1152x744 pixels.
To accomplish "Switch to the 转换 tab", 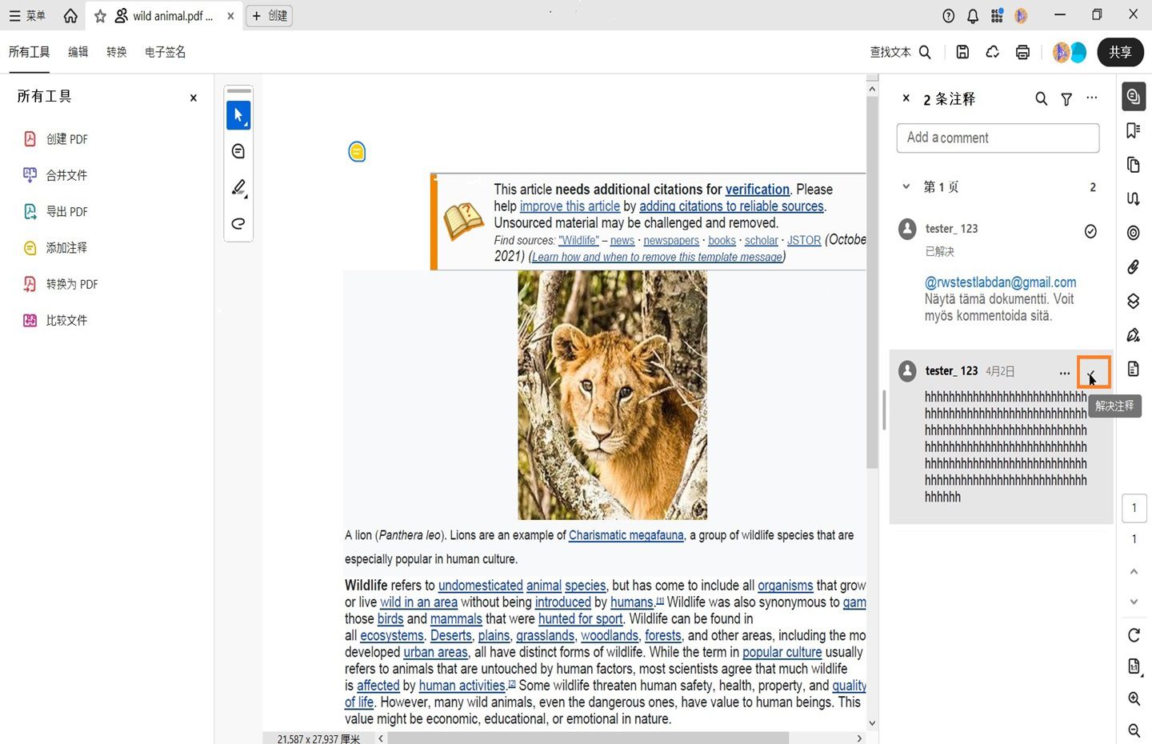I will coord(116,52).
